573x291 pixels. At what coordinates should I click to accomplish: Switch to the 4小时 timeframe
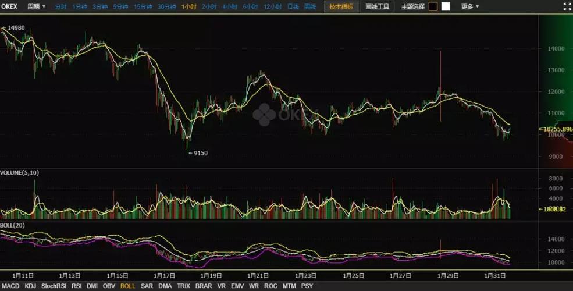pyautogui.click(x=230, y=7)
